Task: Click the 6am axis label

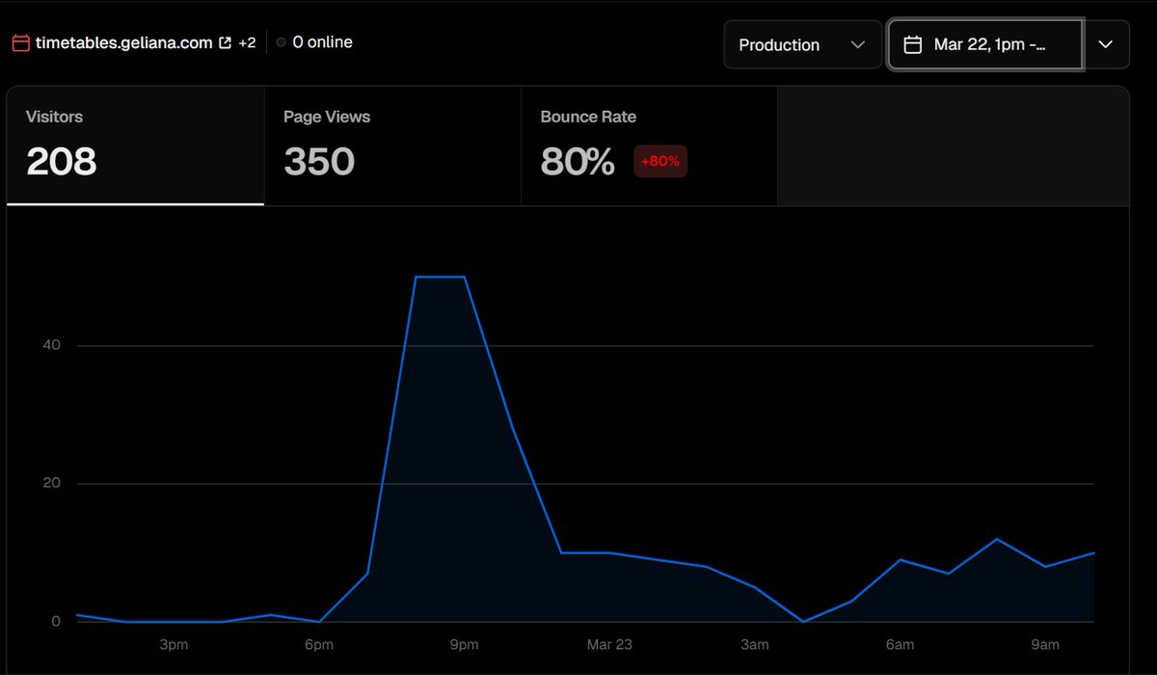Action: (901, 644)
